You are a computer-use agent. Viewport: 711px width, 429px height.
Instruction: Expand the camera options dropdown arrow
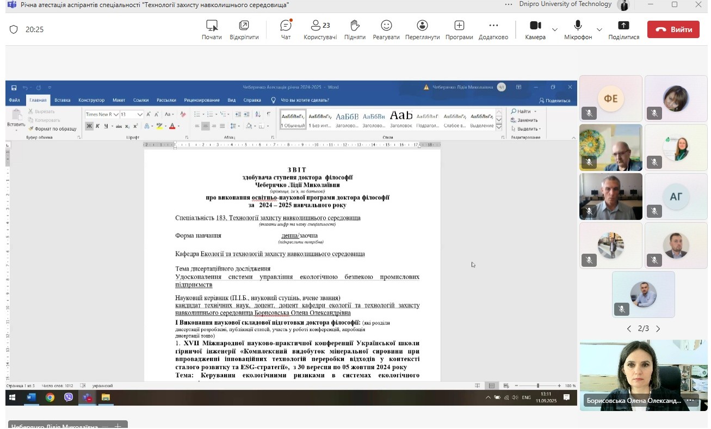point(555,29)
